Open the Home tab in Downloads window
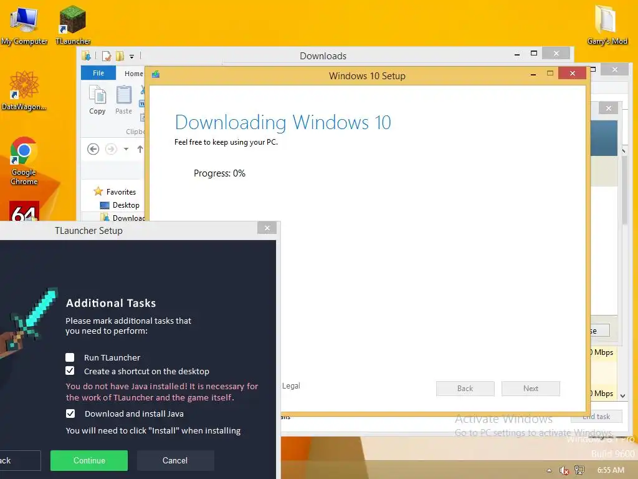This screenshot has height=479, width=638. [133, 74]
